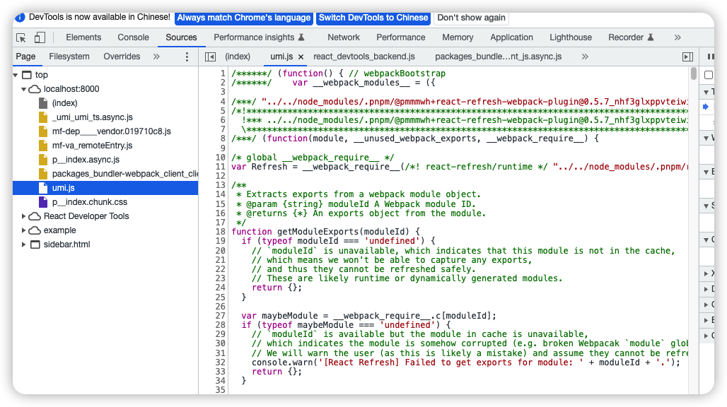The height and width of the screenshot is (407, 727).
Task: Switch to the Console panel
Action: point(133,37)
